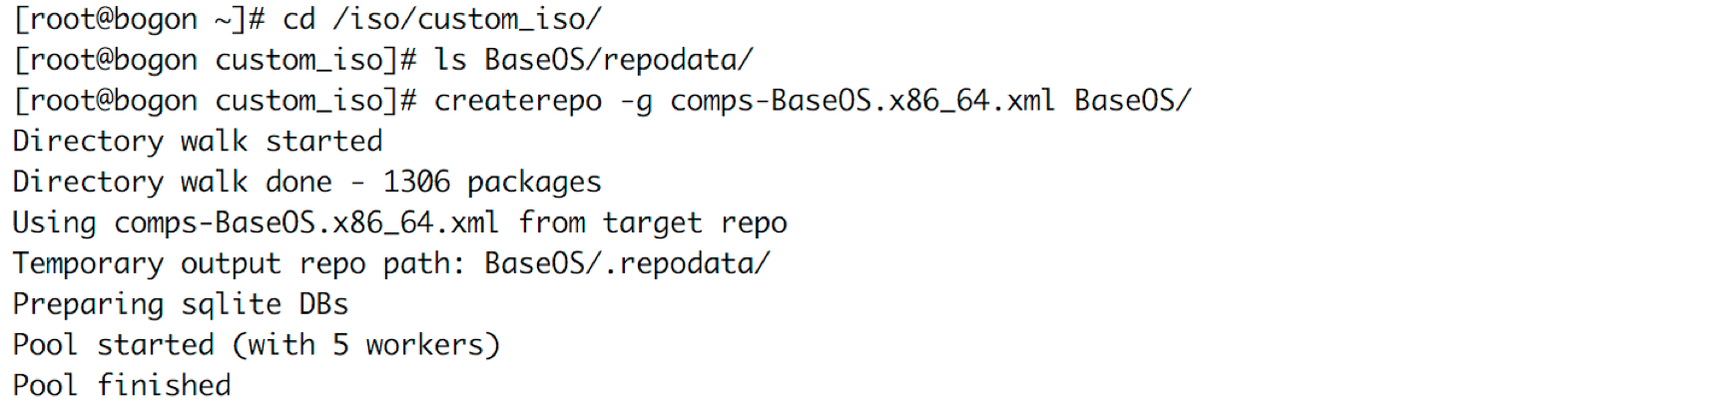Click the 'createrepo' command word
This screenshot has height=405, width=1724.
518,102
